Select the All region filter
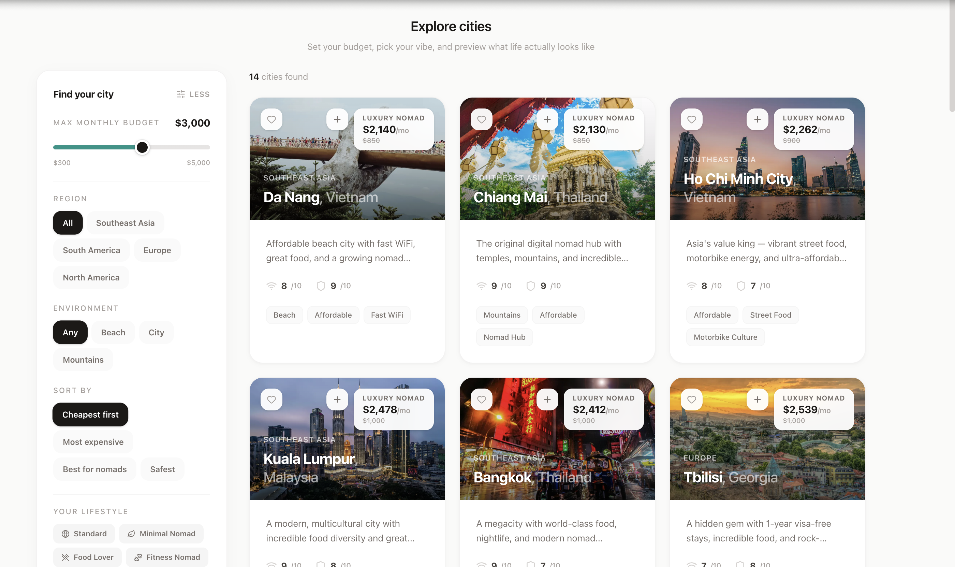Screen dimensions: 955x567 [x=68, y=223]
